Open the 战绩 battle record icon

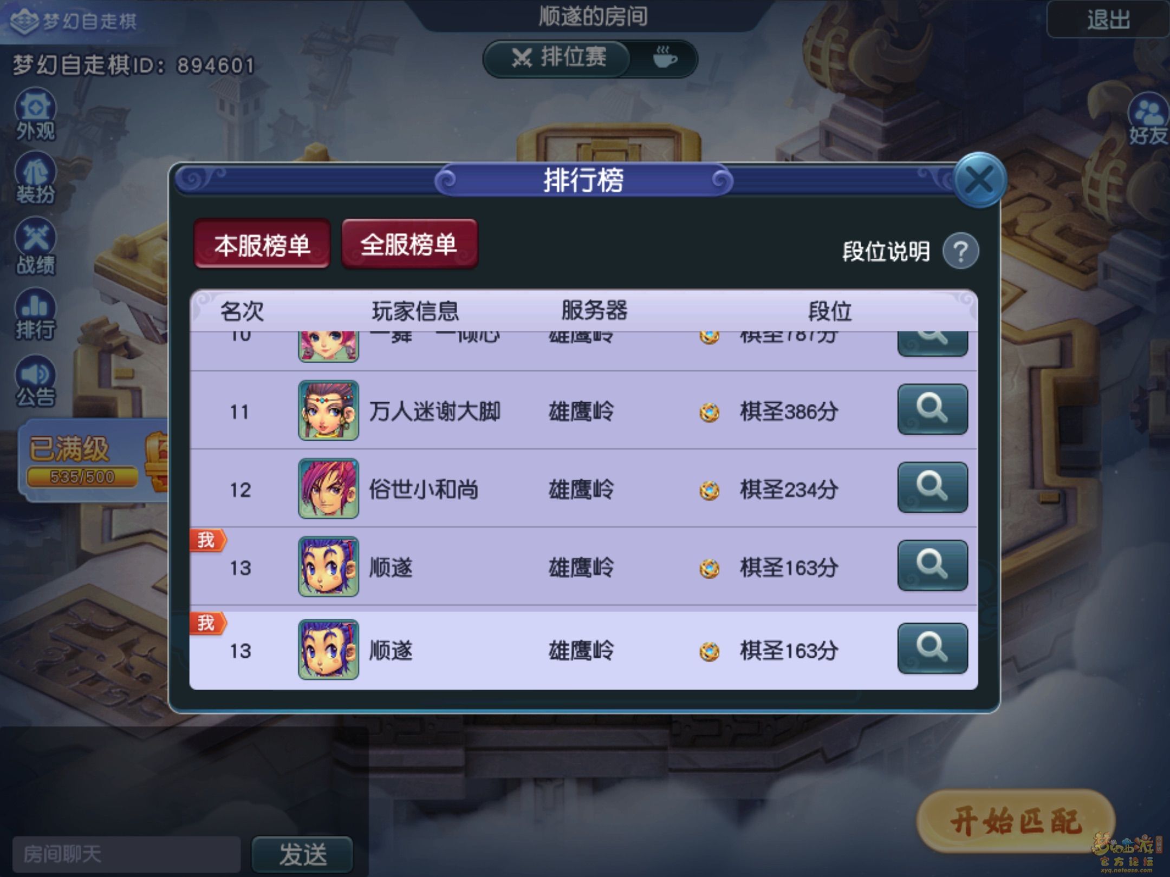pyautogui.click(x=36, y=246)
